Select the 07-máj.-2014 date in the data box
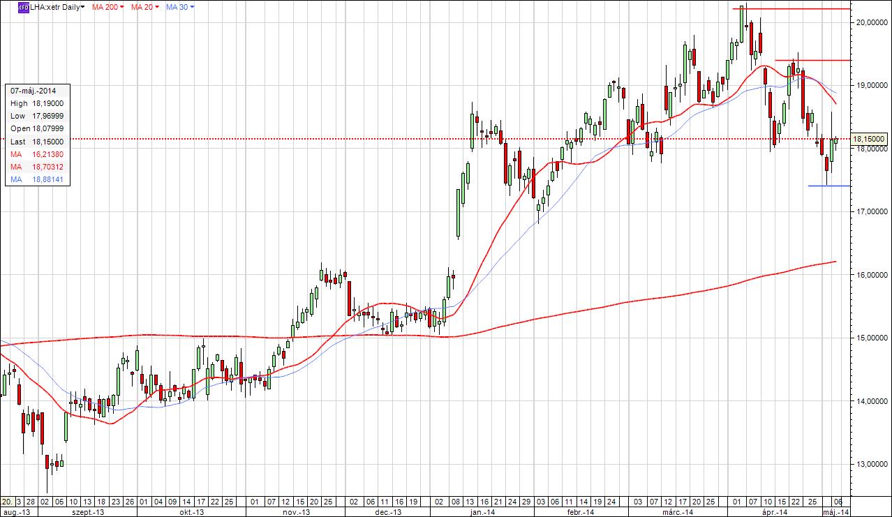This screenshot has height=517, width=892. coord(34,91)
